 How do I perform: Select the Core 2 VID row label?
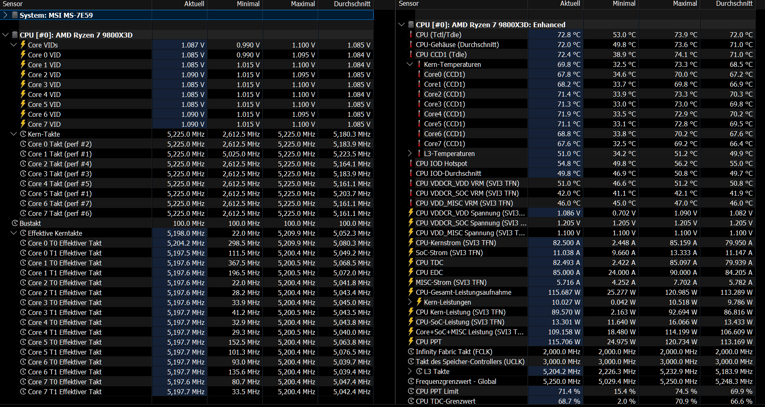click(x=44, y=75)
